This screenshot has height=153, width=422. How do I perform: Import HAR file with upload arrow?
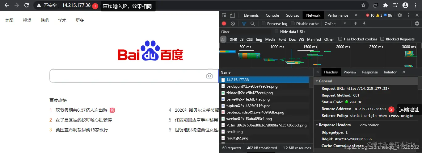(356, 23)
